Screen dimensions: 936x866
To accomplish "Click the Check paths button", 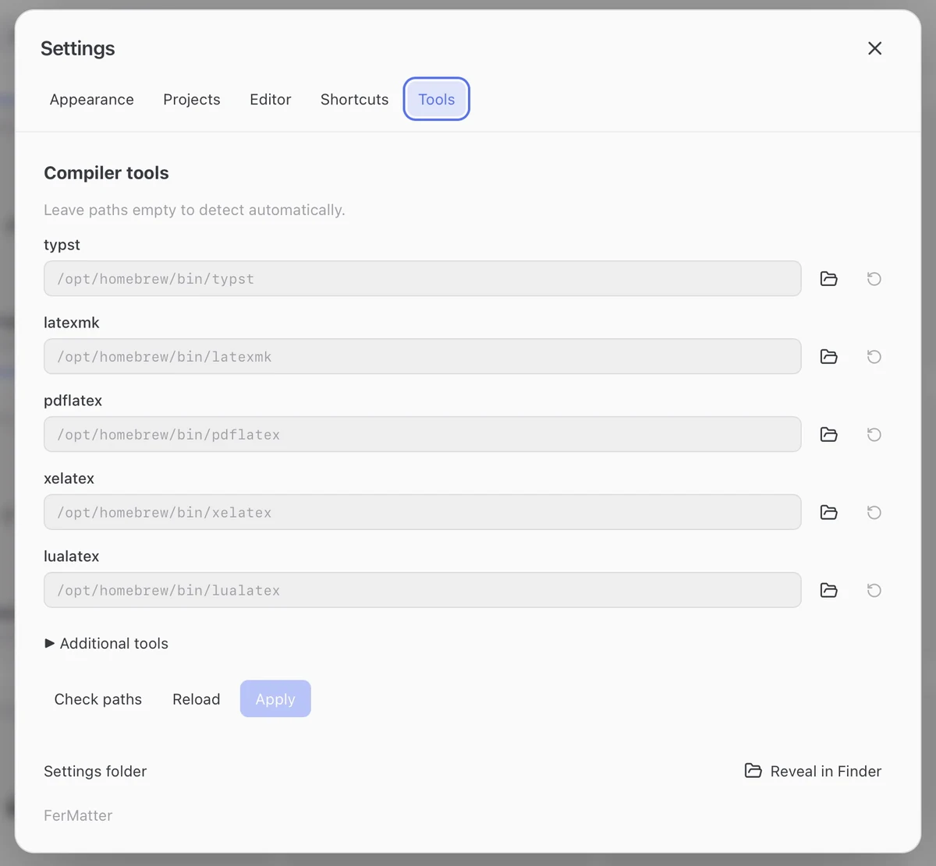I will [97, 699].
